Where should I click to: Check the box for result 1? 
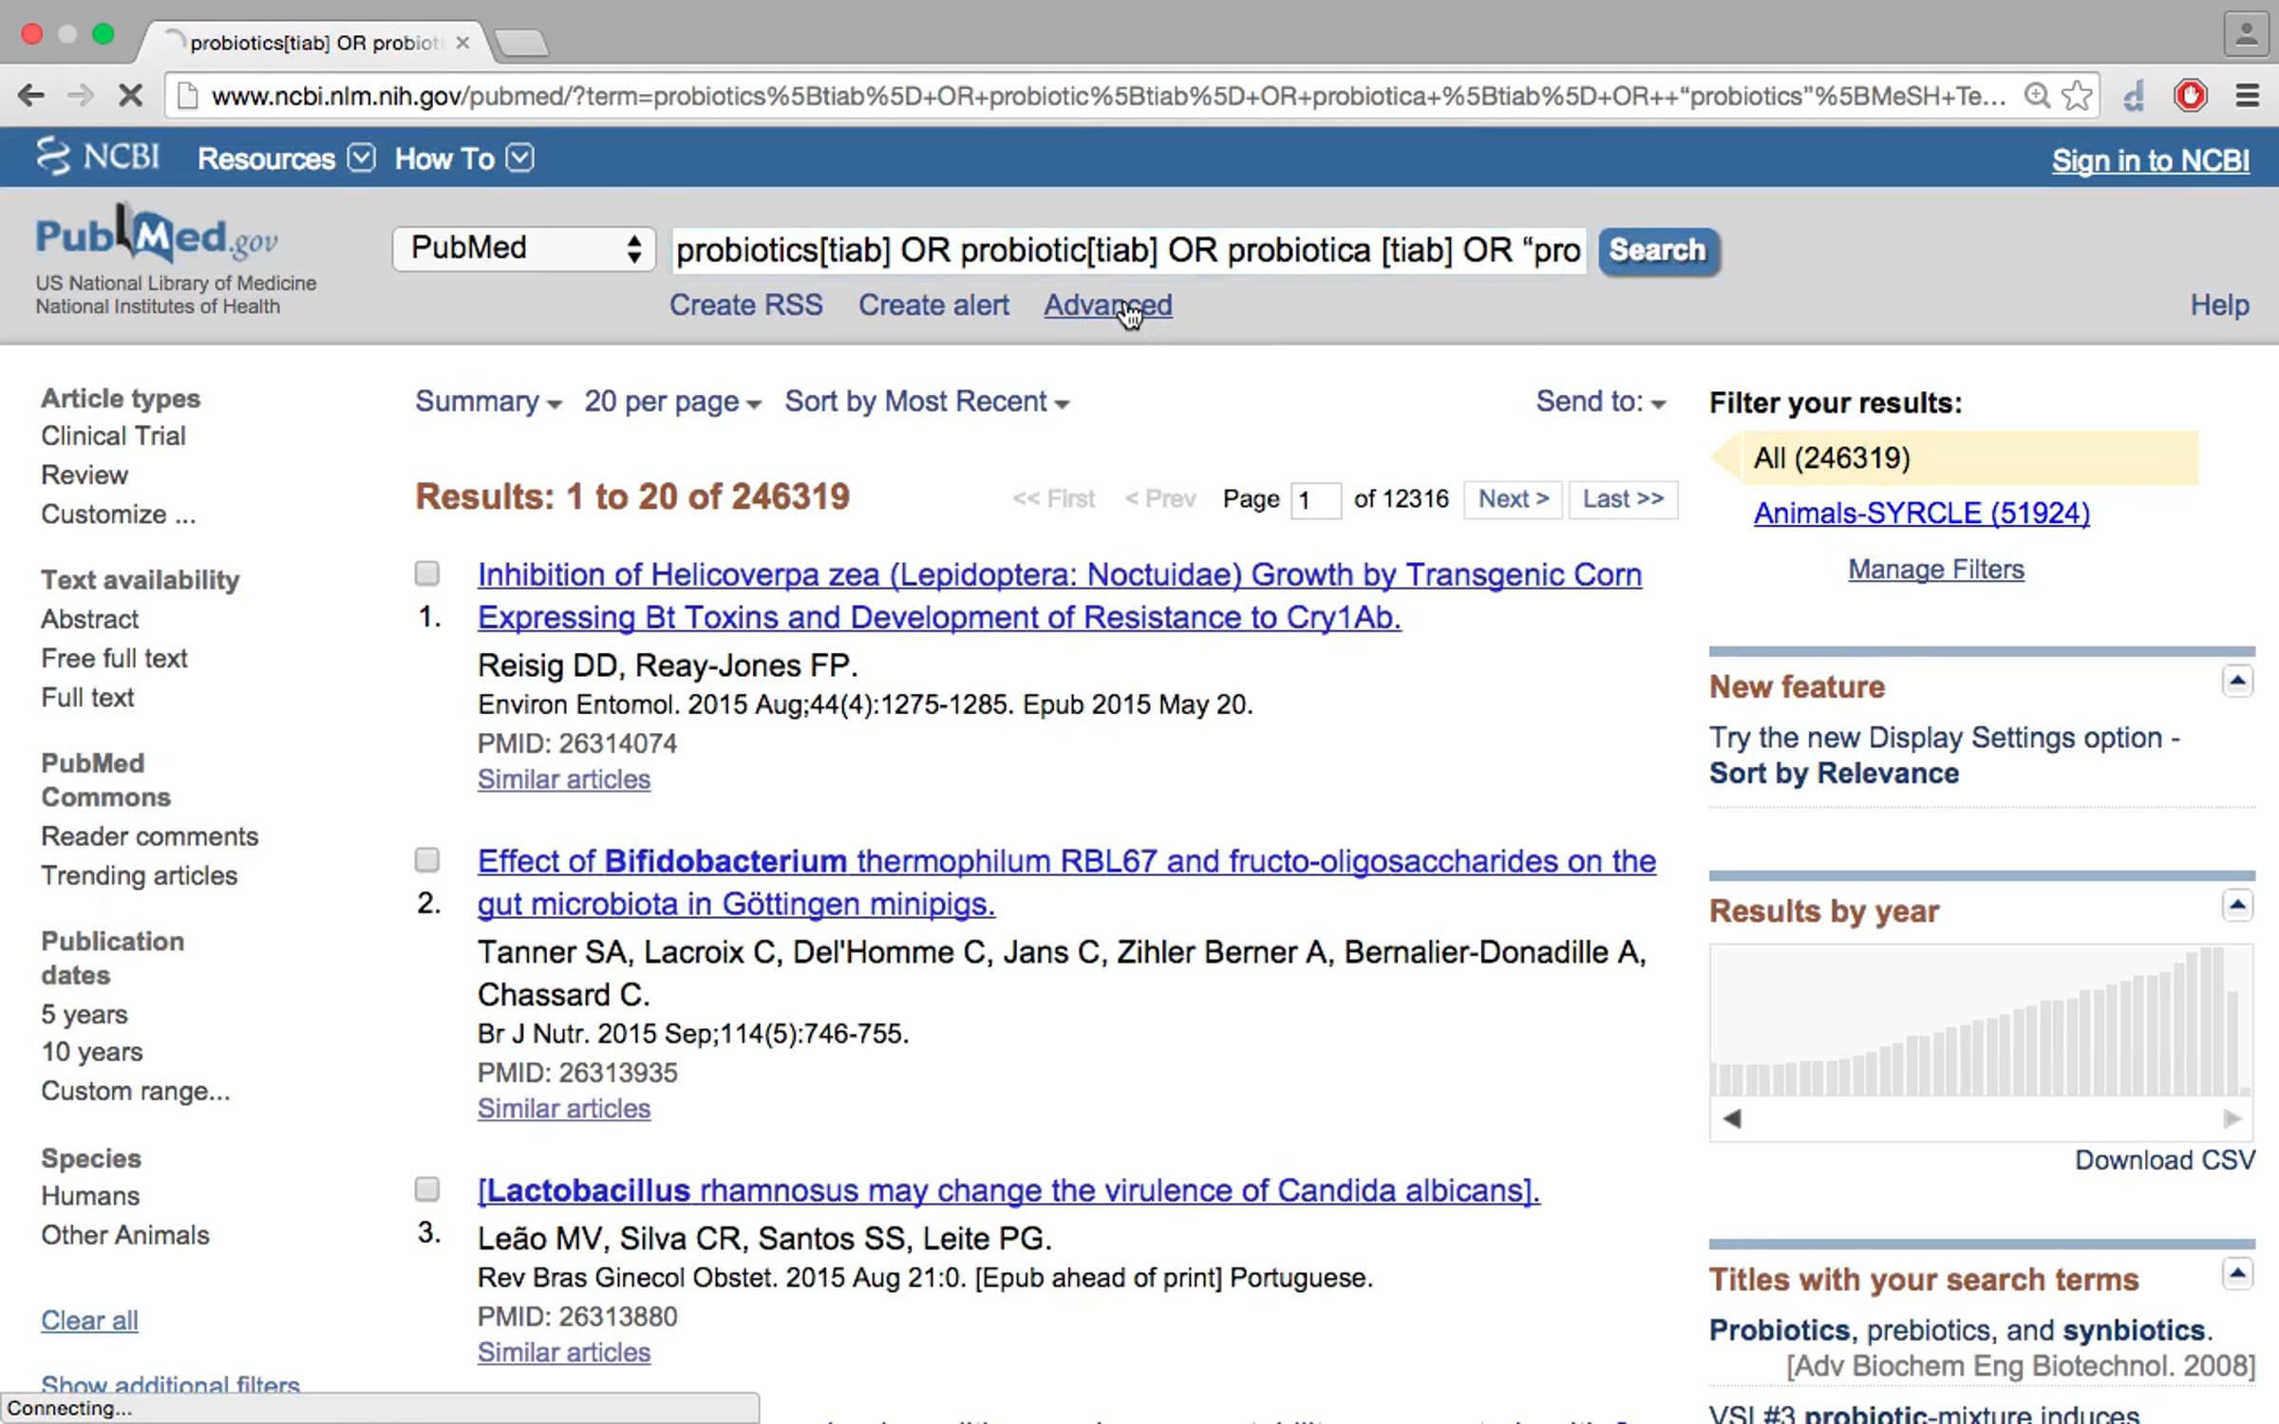coord(427,572)
